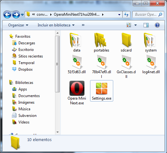Image resolution: width=167 pixels, height=153 pixels.
Task: Select the log4net.dll file
Action: pyautogui.click(x=151, y=64)
